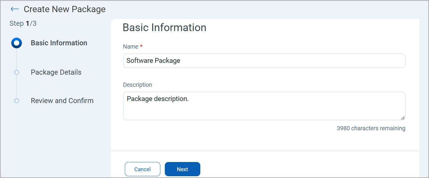This screenshot has height=178, width=429.
Task: Click the Basic Information form heading
Action: 164,28
